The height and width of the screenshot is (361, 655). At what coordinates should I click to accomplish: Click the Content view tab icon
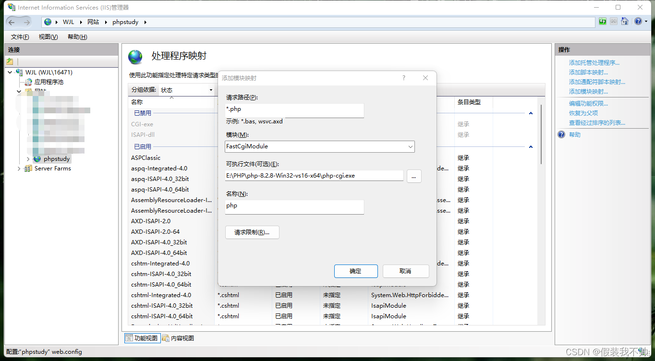166,338
